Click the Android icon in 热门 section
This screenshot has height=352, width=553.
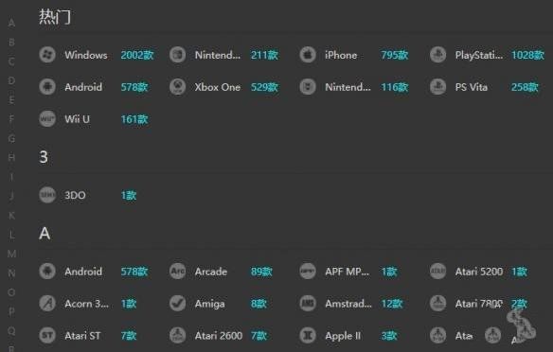coord(47,87)
